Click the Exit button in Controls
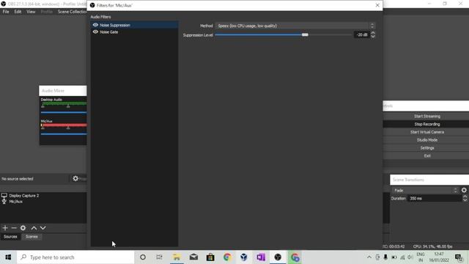This screenshot has width=469, height=264. [426, 156]
